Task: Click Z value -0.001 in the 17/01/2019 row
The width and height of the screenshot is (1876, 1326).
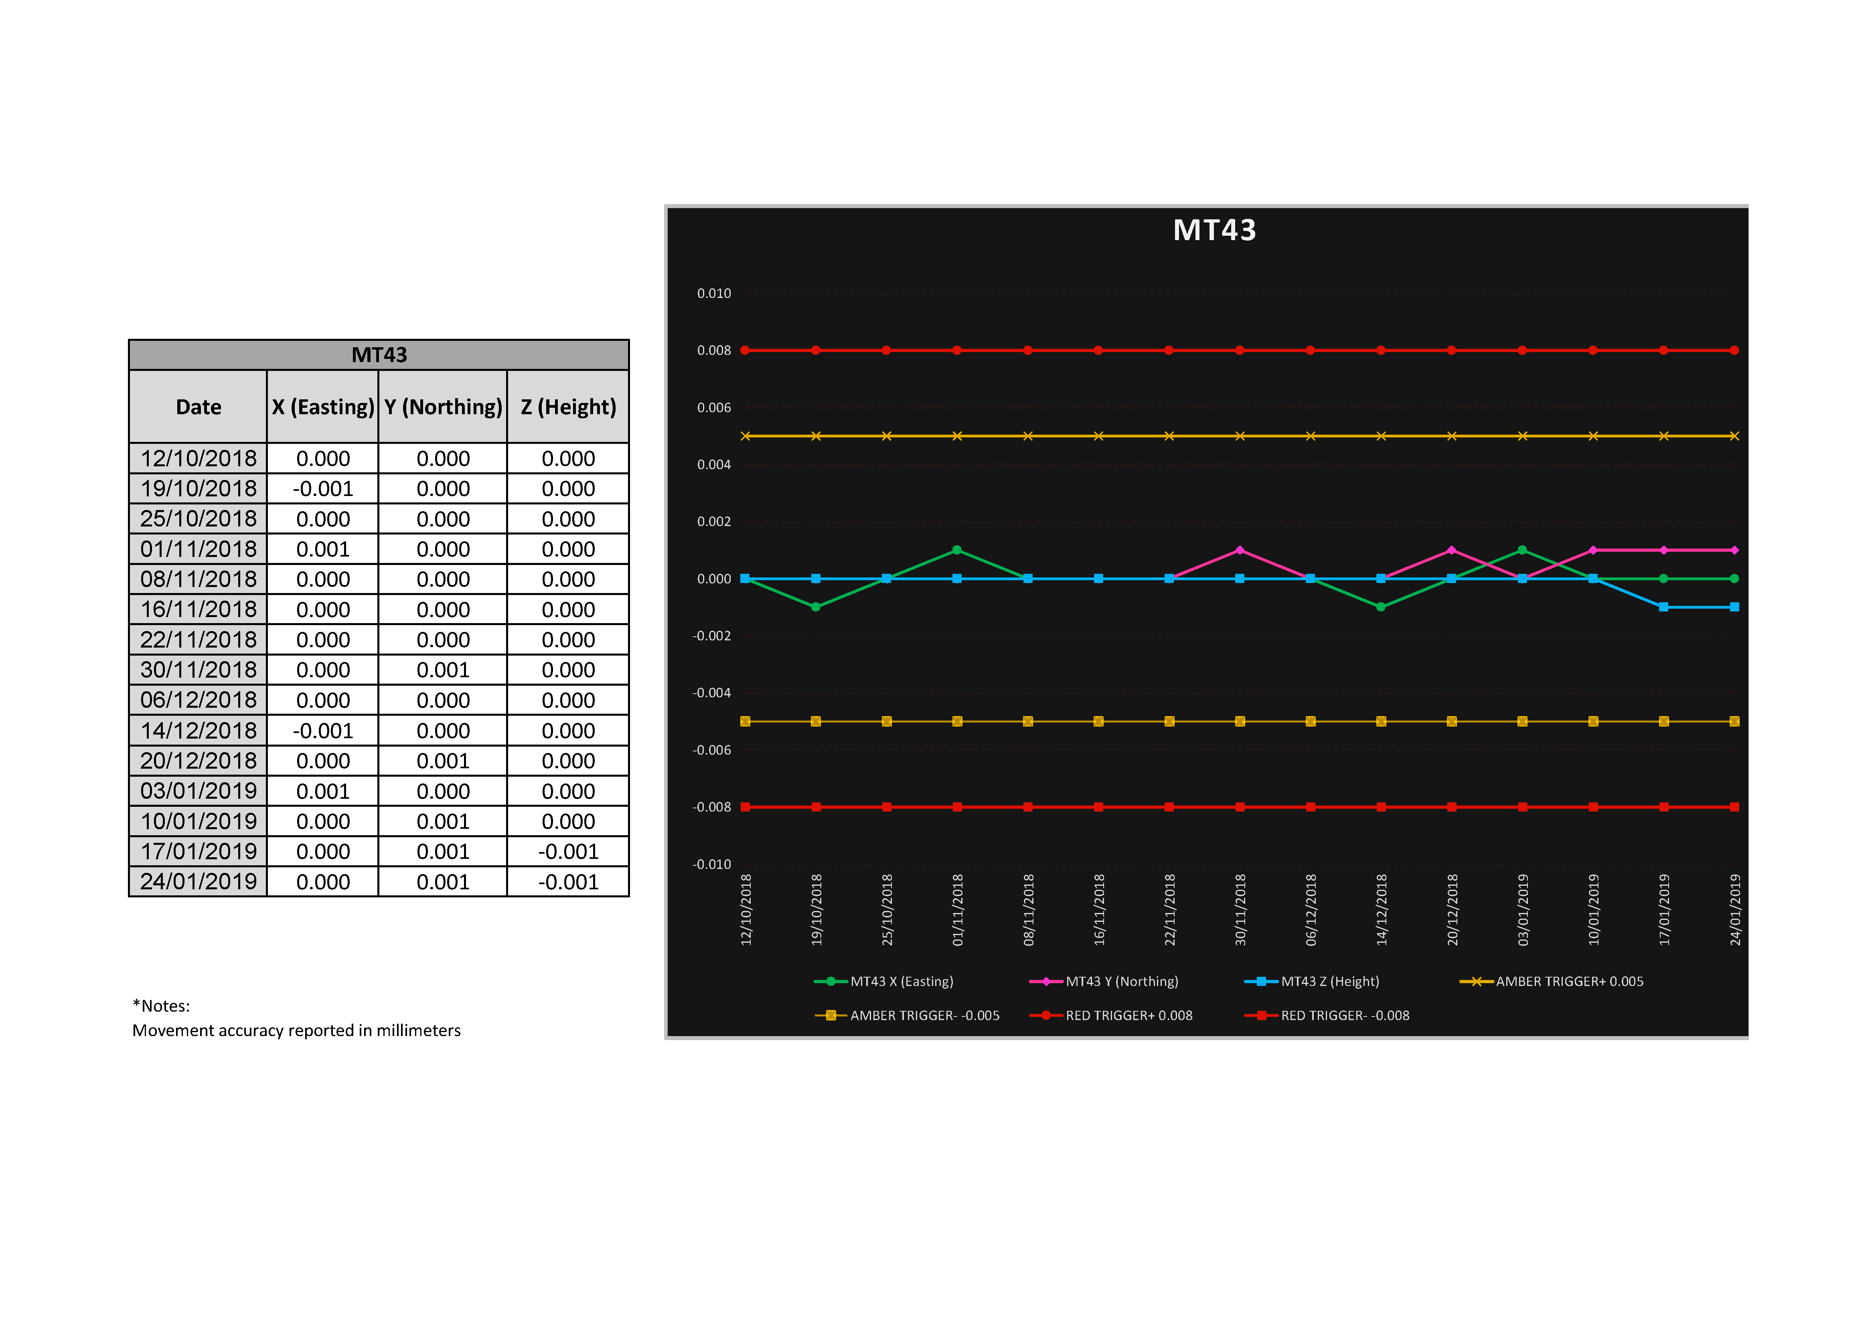Action: (x=569, y=851)
